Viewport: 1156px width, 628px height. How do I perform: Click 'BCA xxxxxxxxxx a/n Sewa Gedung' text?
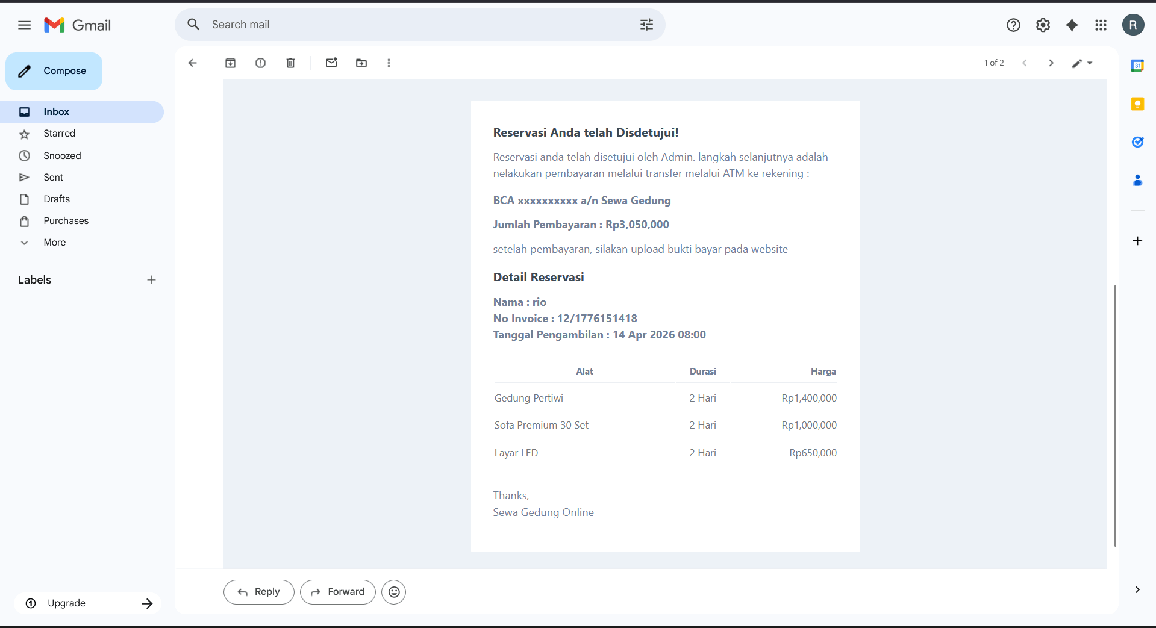[582, 201]
